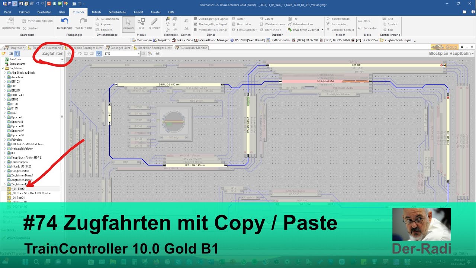Viewport: 476px width, 268px height.
Task: Open the Erweitertes Zubehör dropdown arrow
Action: point(322,30)
